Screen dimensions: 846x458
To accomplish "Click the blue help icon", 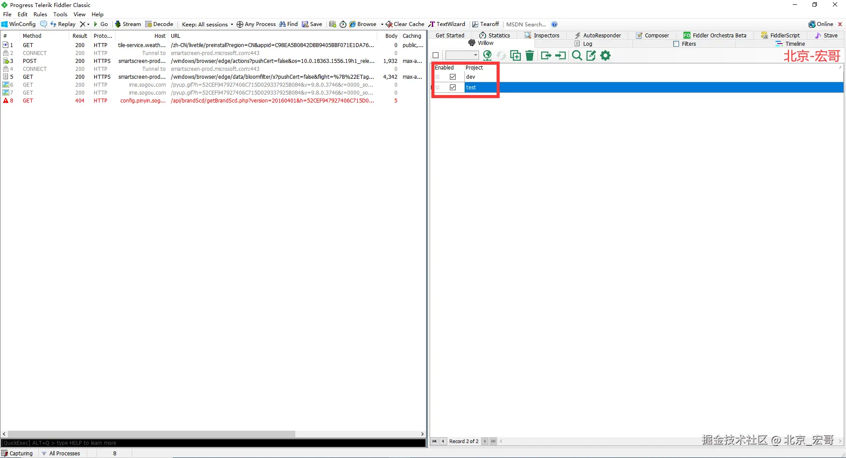I will (554, 24).
